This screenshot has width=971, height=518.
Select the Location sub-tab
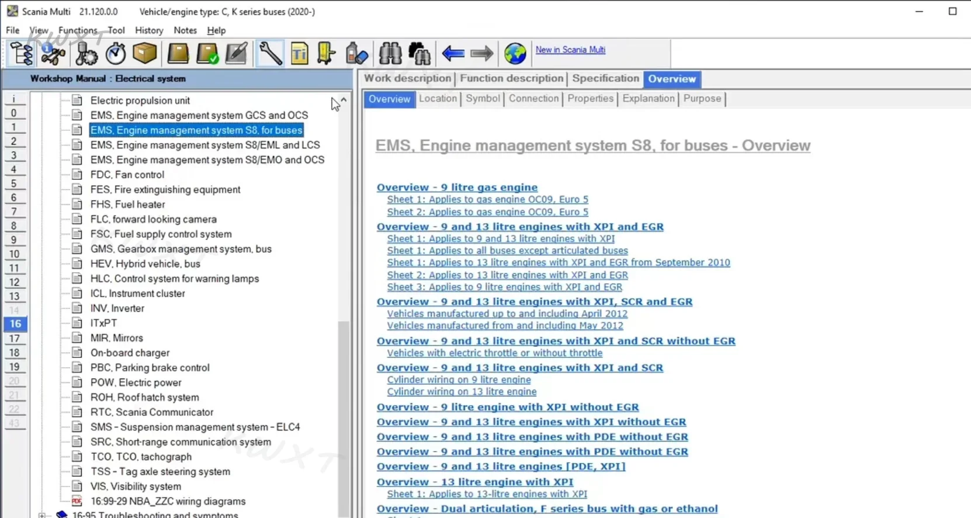pyautogui.click(x=438, y=99)
